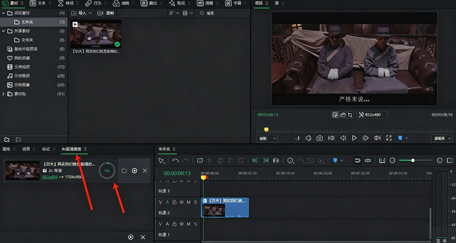Split the clip at the playhead
The image size is (456, 243).
(200, 160)
